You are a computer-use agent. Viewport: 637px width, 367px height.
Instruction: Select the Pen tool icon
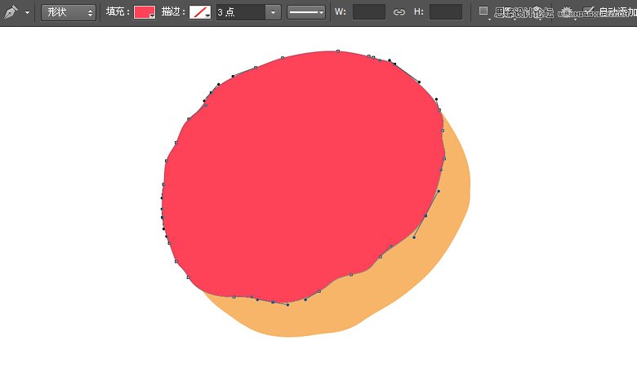point(11,11)
